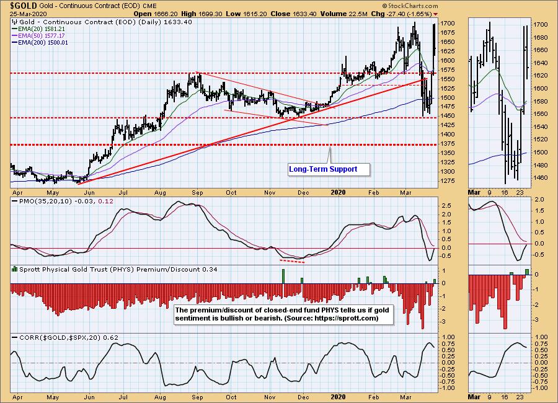Click the 1375 price axis label
The height and width of the screenshot is (403, 558).
click(448, 143)
